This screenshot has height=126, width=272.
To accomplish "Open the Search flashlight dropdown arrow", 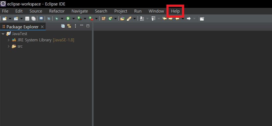I will tap(135, 19).
